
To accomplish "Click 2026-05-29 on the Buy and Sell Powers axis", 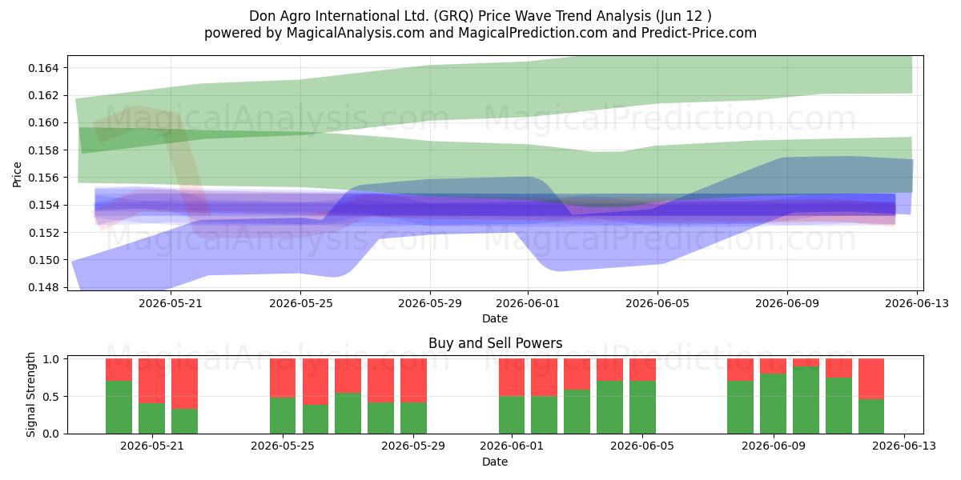I will point(413,446).
